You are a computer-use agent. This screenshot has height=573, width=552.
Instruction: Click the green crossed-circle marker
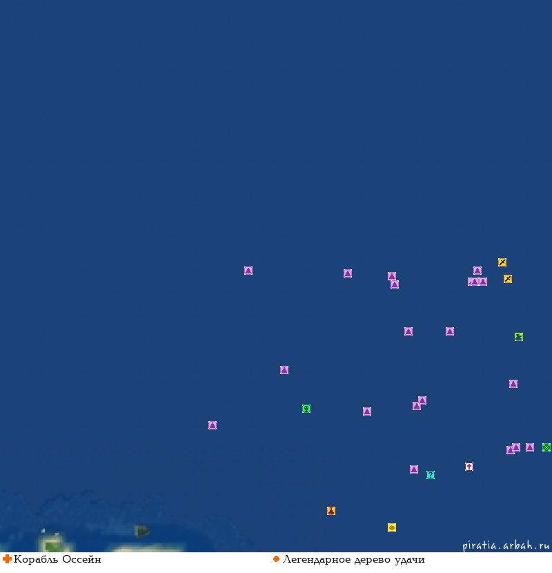point(546,447)
